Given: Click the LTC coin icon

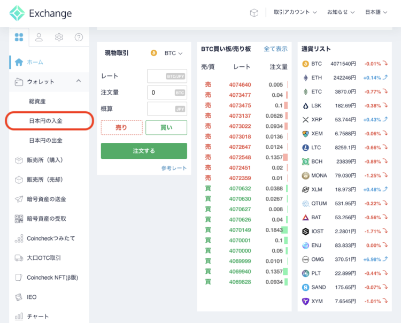Looking at the screenshot, I should pos(306,148).
